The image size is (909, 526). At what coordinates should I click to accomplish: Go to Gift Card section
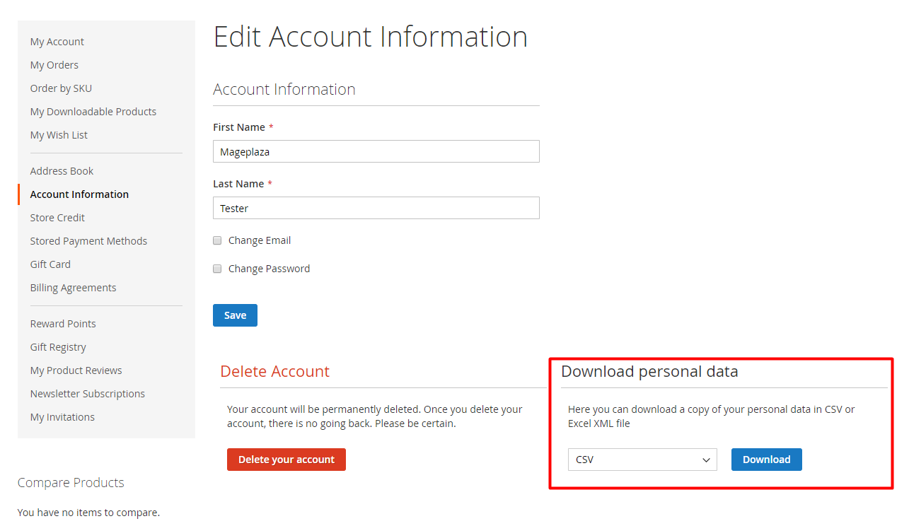click(50, 264)
